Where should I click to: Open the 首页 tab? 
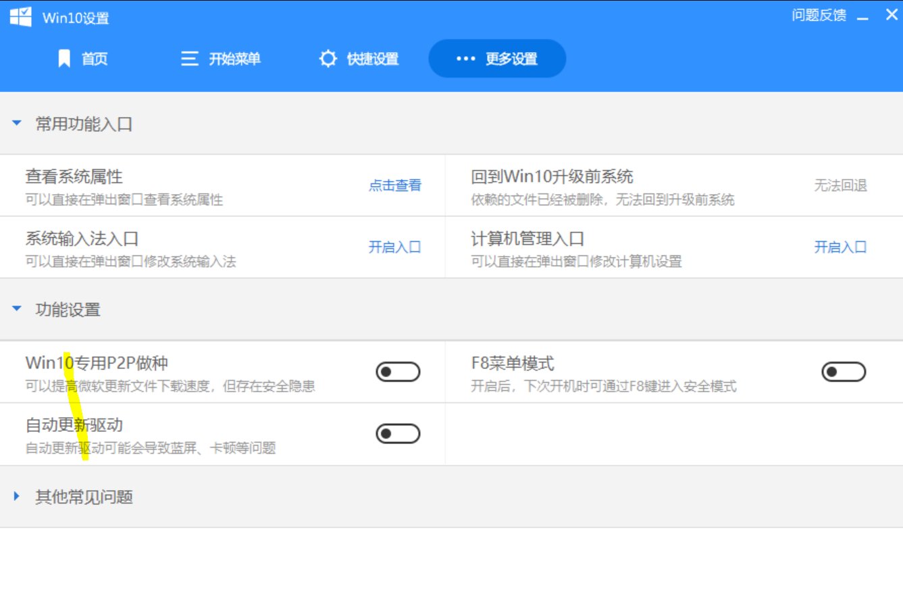(x=82, y=59)
